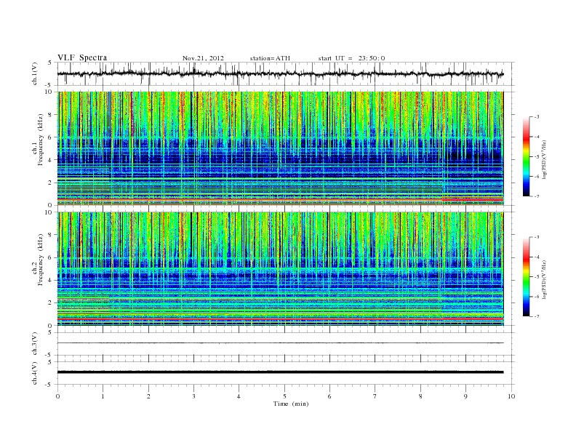Click the ch.1 voltage waveform trace panel

(286, 73)
